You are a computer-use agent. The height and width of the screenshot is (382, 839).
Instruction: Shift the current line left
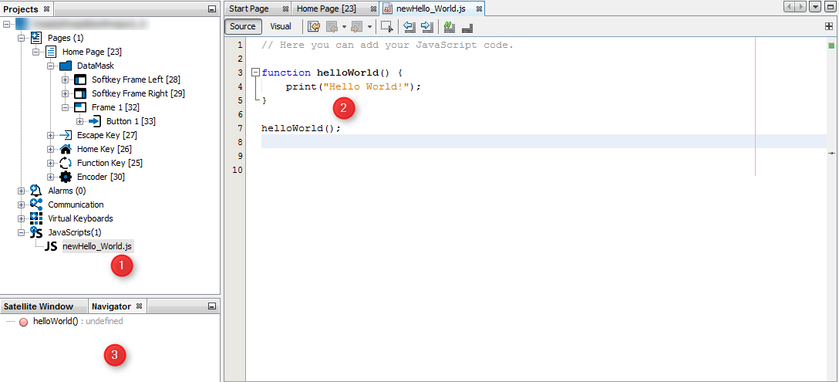click(410, 26)
